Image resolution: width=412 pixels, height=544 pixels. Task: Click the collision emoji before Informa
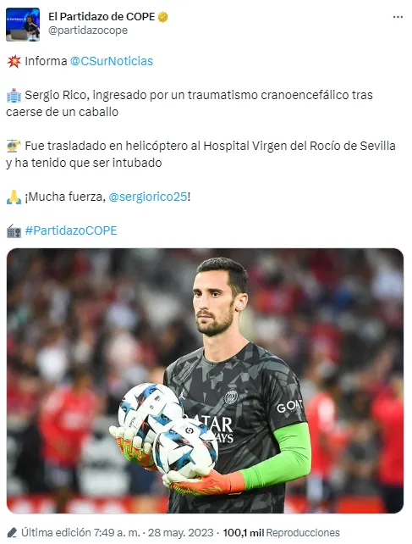[x=14, y=61]
